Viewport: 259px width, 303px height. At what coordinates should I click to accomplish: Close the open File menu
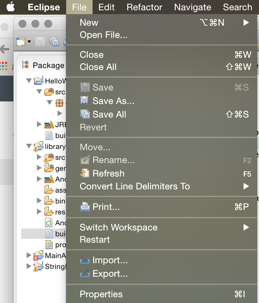point(79,7)
